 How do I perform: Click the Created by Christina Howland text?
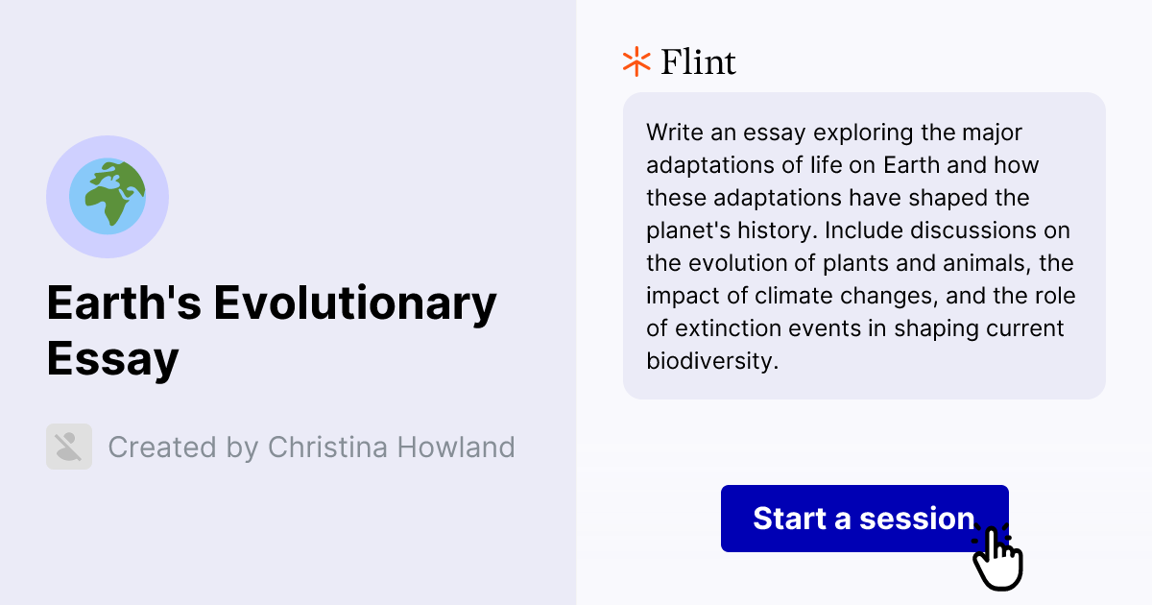[x=312, y=447]
